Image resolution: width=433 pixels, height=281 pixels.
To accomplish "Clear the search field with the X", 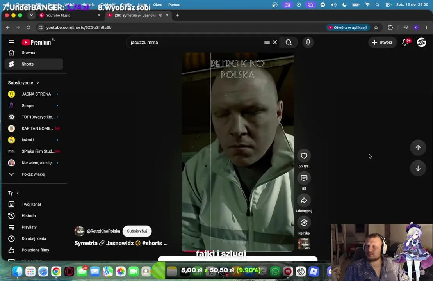I will (x=275, y=42).
